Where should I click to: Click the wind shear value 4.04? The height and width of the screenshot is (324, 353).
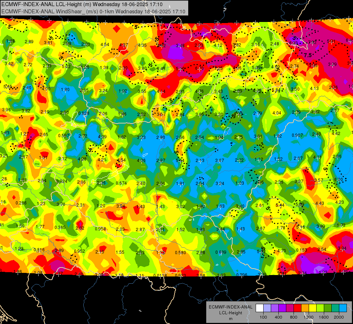click(x=277, y=113)
